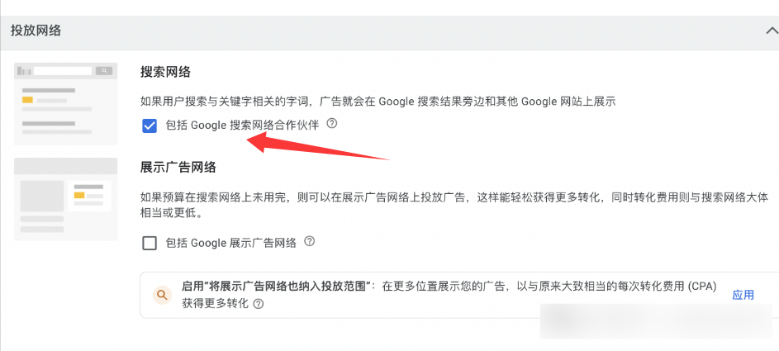Select the search network illustration thumbnail
This screenshot has width=779, height=351.
click(x=66, y=102)
